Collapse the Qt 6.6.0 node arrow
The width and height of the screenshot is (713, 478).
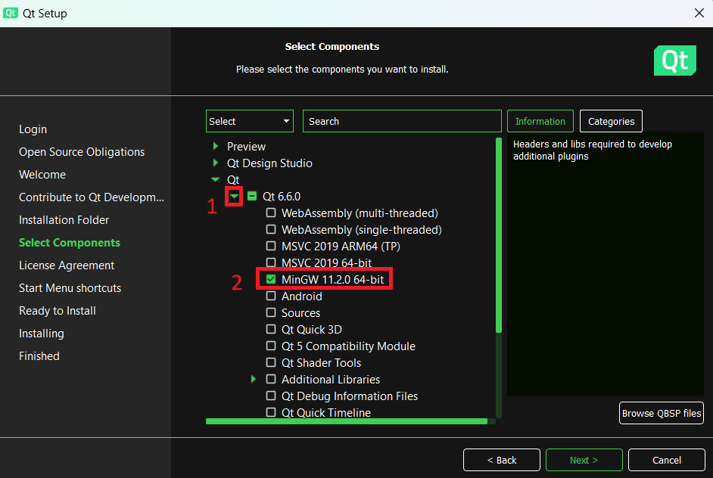234,197
